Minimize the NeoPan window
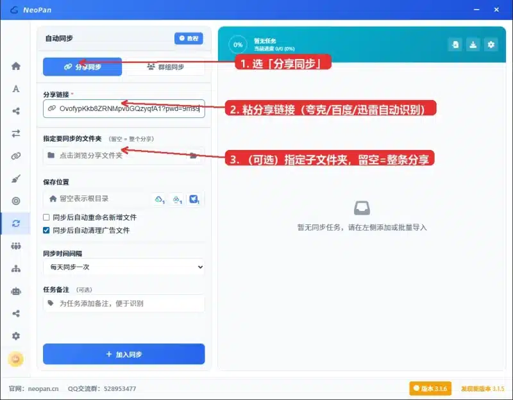Image resolution: width=513 pixels, height=400 pixels. pyautogui.click(x=476, y=10)
